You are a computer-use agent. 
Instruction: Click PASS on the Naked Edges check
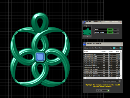[110, 32]
